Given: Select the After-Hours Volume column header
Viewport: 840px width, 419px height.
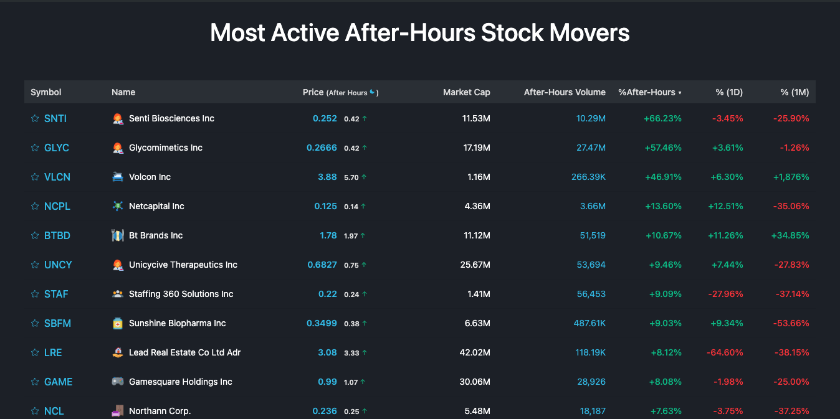Looking at the screenshot, I should click(x=564, y=92).
